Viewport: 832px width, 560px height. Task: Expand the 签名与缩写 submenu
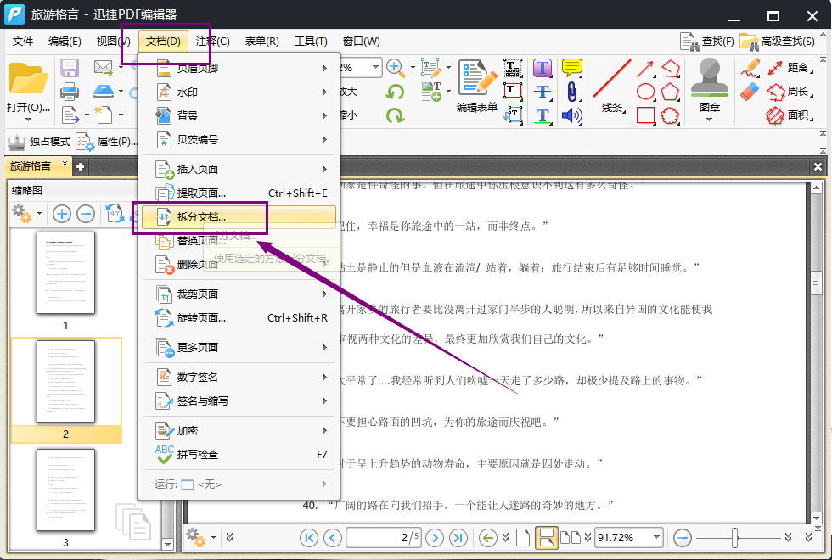[239, 400]
